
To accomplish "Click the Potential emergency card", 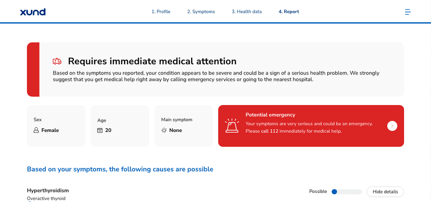I will (x=311, y=126).
